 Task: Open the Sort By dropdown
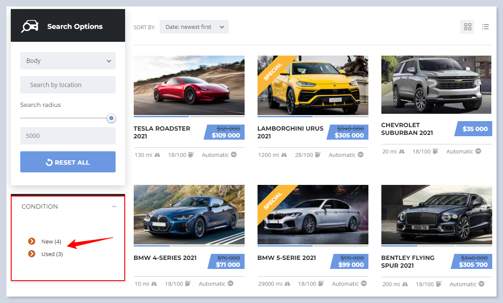click(194, 27)
